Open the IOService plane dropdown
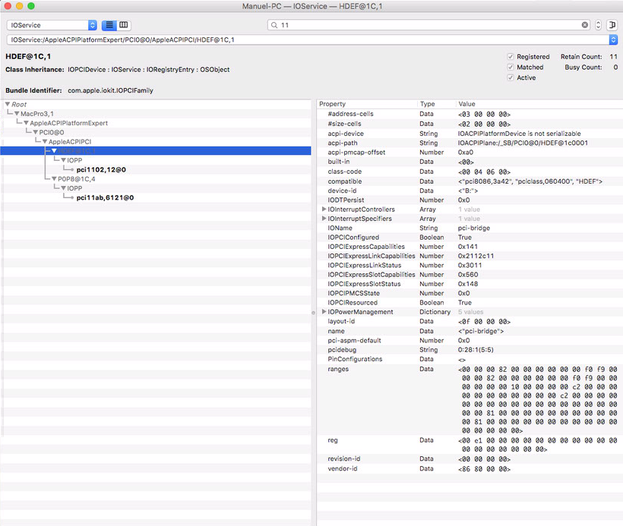The width and height of the screenshot is (623, 526). [x=52, y=25]
